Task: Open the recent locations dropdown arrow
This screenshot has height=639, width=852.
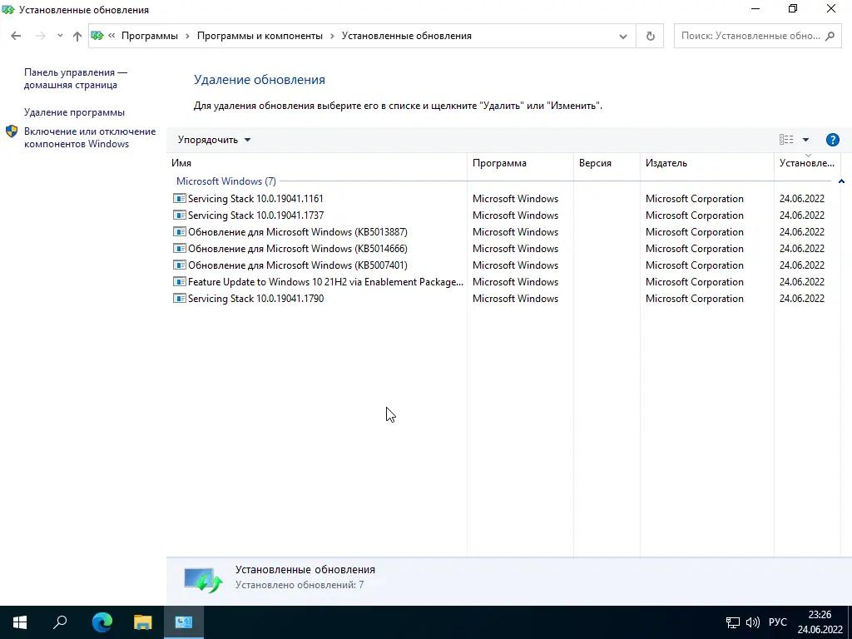Action: [60, 36]
